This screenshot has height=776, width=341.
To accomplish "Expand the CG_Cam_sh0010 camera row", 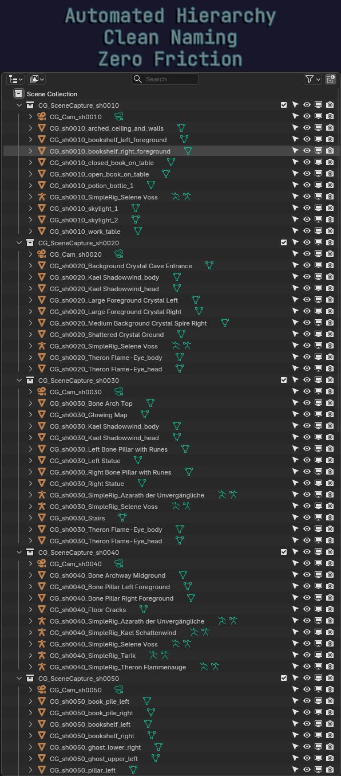I will pyautogui.click(x=30, y=117).
